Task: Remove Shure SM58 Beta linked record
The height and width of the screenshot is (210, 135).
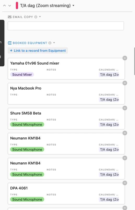Action: 125,108
